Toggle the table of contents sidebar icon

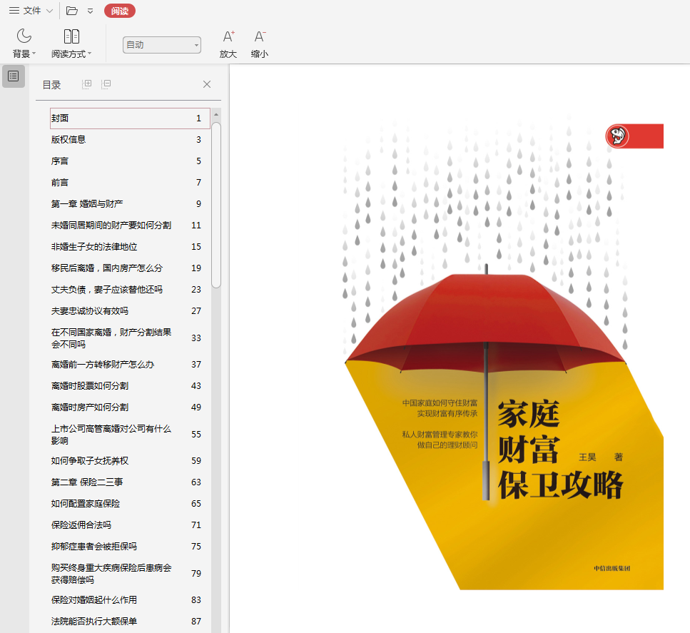coord(14,76)
